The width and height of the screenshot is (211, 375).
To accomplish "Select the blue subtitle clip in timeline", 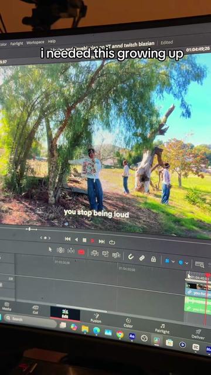I will (198, 293).
